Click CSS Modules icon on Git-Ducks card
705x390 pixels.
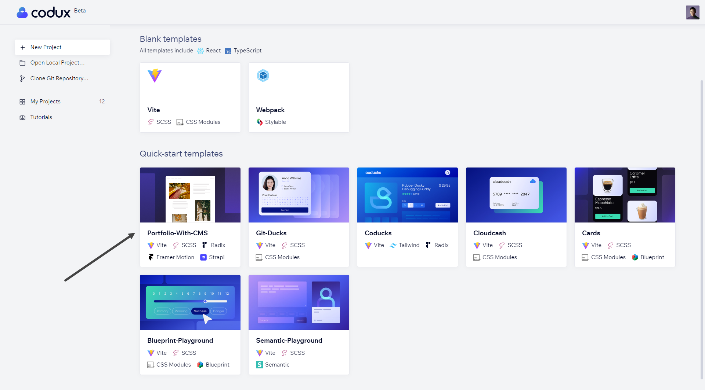coord(259,257)
